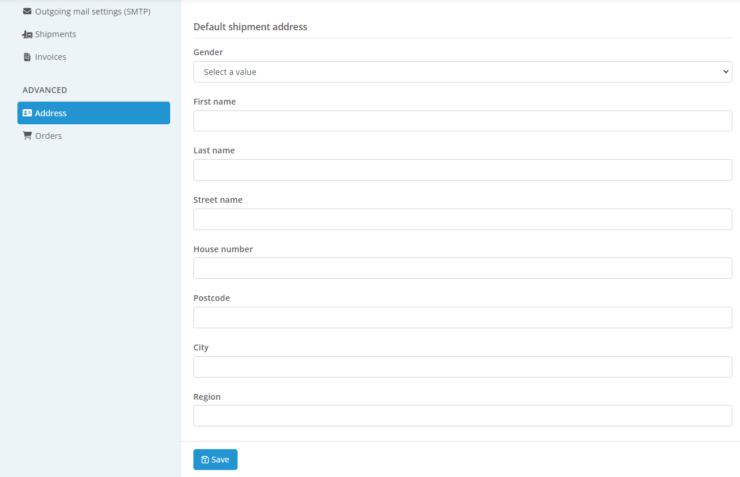Select the Orders menu item
The width and height of the screenshot is (740, 477).
[x=48, y=136]
